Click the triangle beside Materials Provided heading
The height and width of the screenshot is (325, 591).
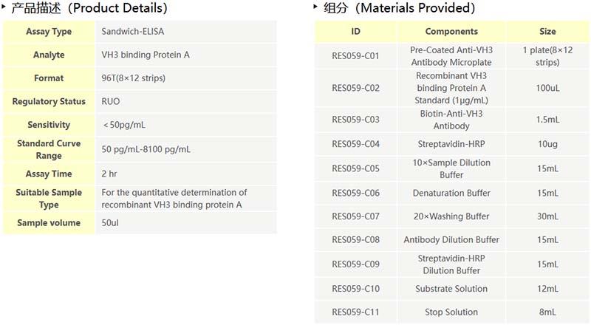pos(317,7)
